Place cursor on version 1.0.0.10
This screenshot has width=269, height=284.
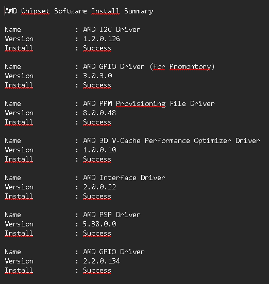point(99,150)
